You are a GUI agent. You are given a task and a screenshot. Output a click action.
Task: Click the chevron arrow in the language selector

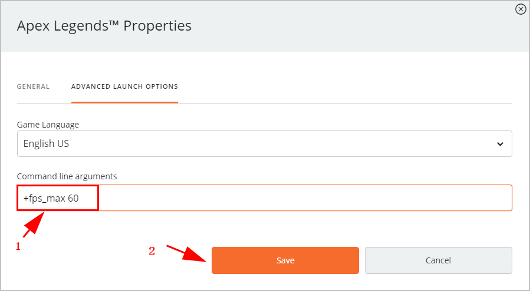tap(500, 144)
